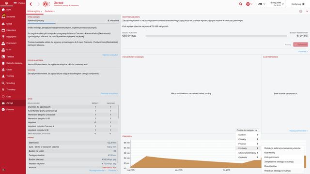Expand the Osobiste submenu
Image resolution: width=310 pixels, height=174 pixels.
pyautogui.click(x=248, y=158)
